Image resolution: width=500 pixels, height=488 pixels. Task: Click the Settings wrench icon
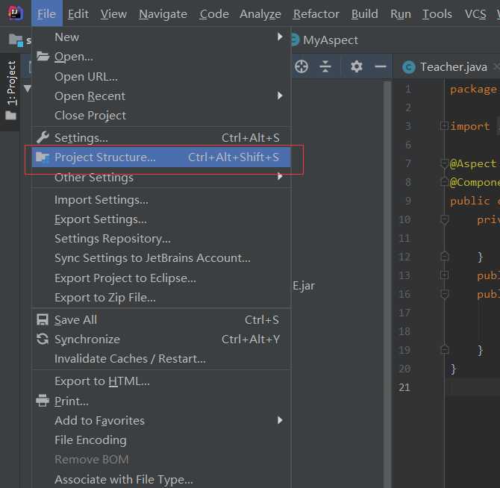43,137
